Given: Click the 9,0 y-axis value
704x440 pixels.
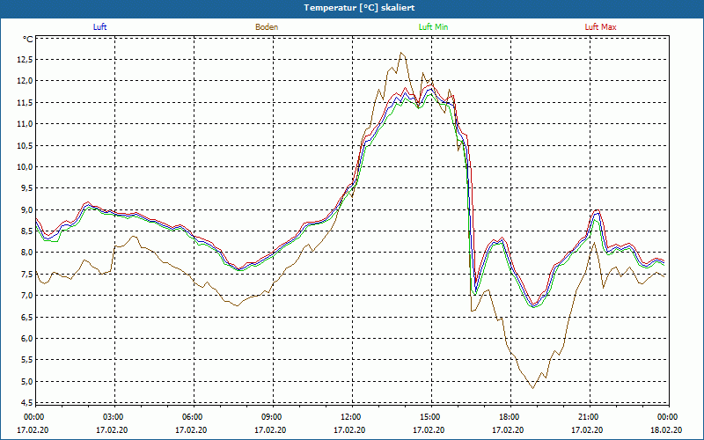Looking at the screenshot, I should tap(26, 209).
